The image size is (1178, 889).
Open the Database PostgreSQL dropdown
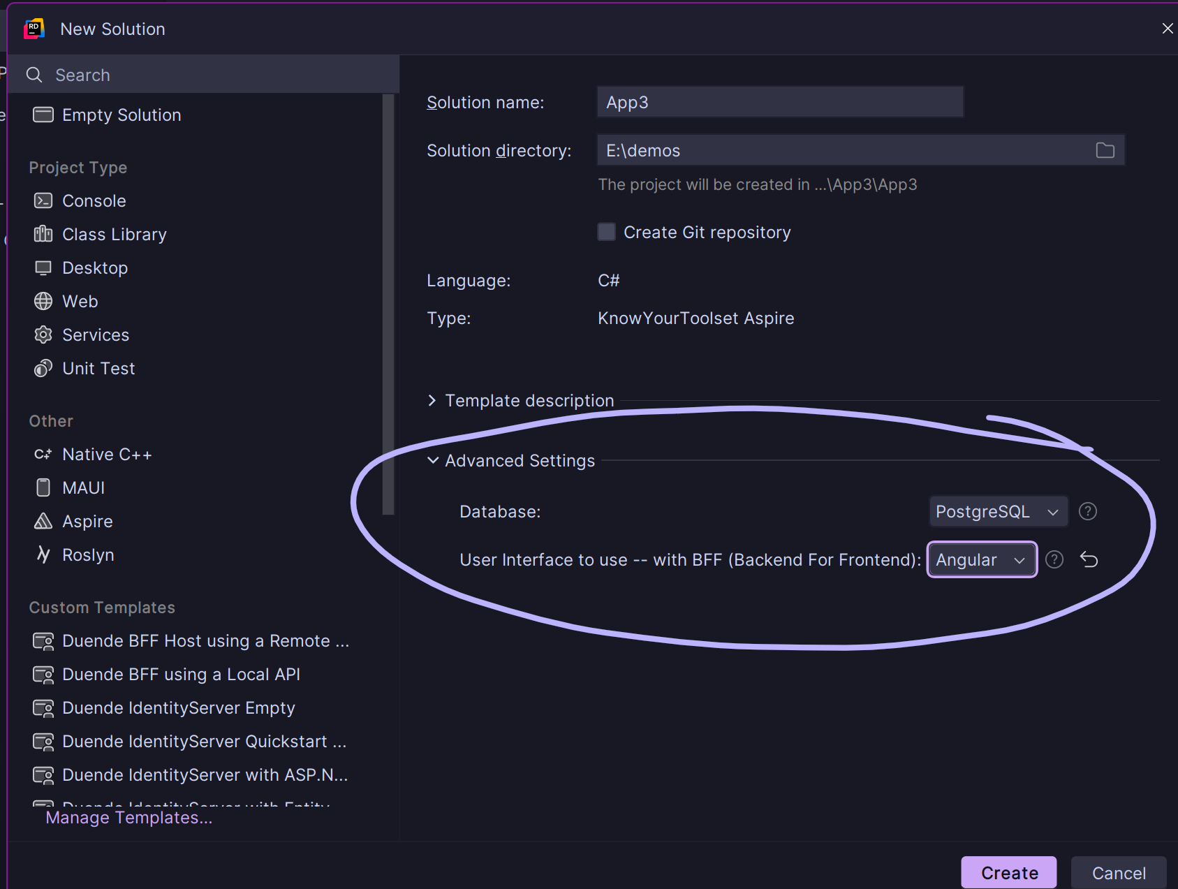click(998, 511)
